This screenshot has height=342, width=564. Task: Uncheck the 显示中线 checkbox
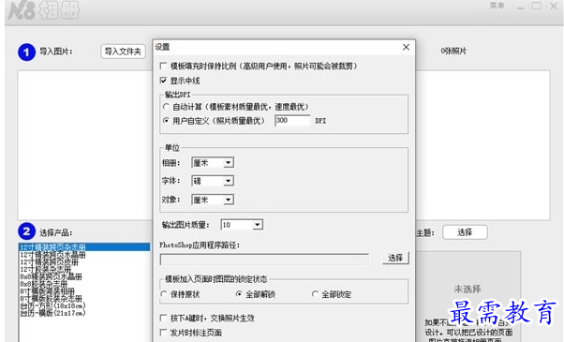[x=163, y=81]
